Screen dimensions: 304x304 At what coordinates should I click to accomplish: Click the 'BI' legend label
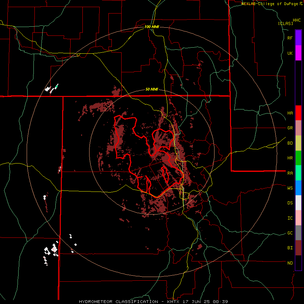(290, 248)
